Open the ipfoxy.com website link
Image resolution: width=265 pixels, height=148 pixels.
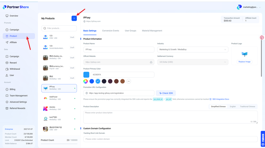pos(93,21)
